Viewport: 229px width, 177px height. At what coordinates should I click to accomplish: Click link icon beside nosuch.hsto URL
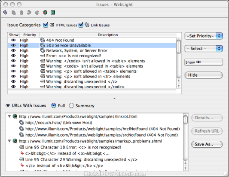click(x=21, y=123)
